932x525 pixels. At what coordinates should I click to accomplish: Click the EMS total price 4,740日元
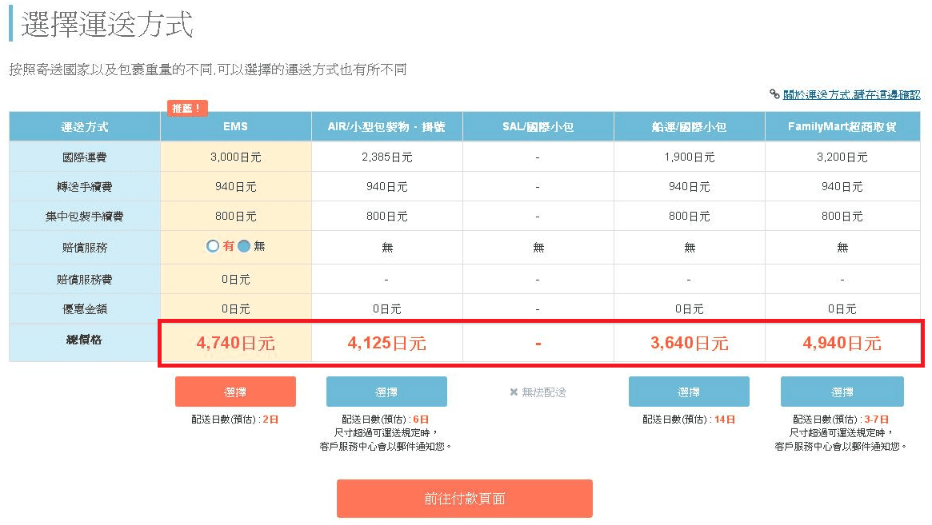click(235, 344)
